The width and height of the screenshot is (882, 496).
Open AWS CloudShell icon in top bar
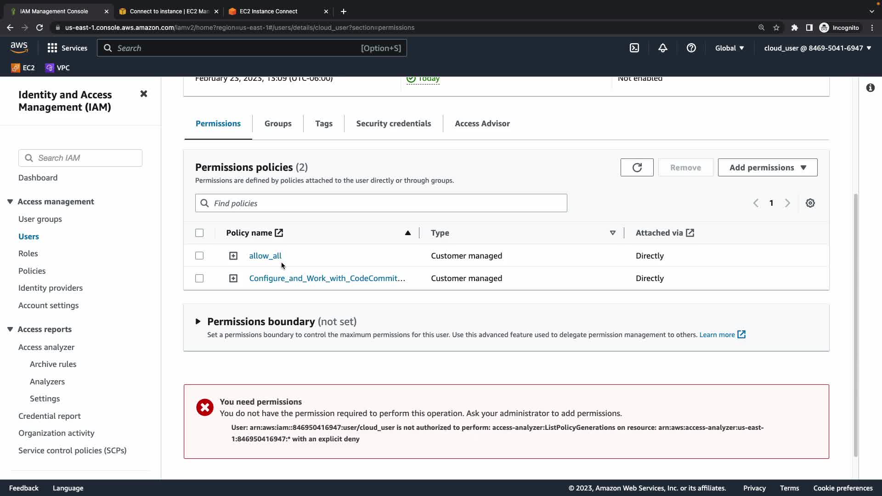coord(634,48)
